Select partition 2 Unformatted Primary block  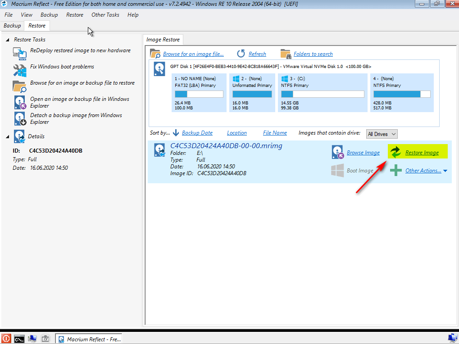click(x=252, y=93)
